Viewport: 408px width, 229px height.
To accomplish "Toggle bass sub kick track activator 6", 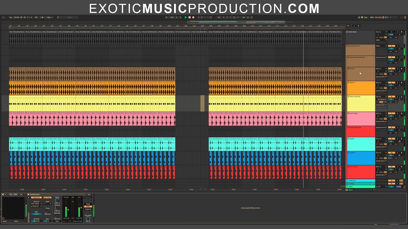I will point(392,96).
